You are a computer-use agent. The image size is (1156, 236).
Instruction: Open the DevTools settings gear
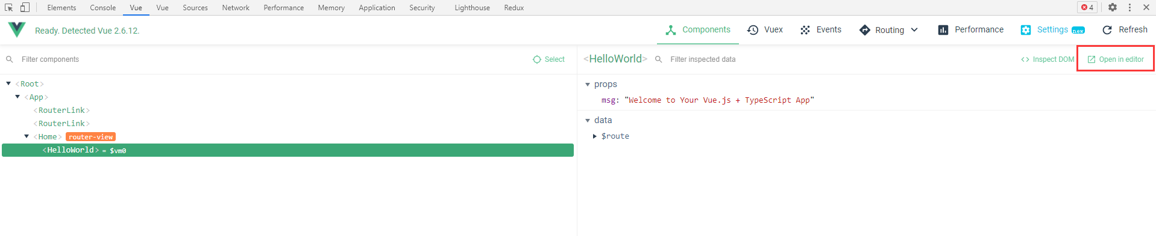(1113, 7)
